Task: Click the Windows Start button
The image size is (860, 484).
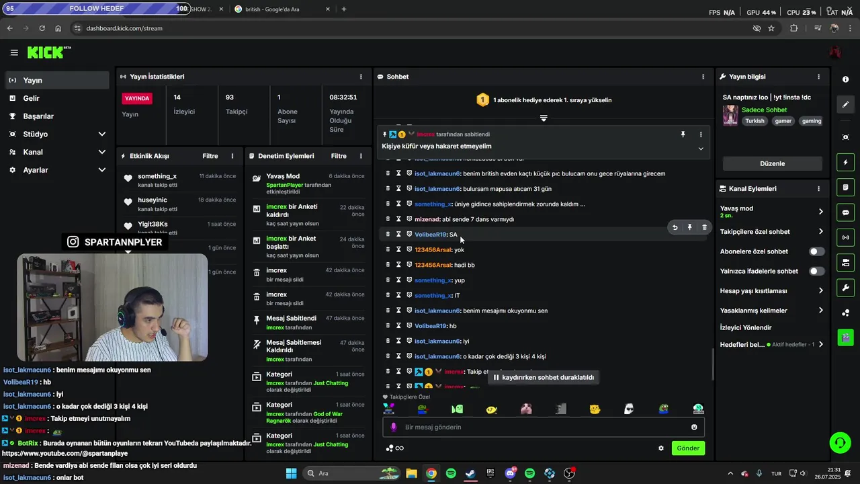Action: (x=291, y=473)
